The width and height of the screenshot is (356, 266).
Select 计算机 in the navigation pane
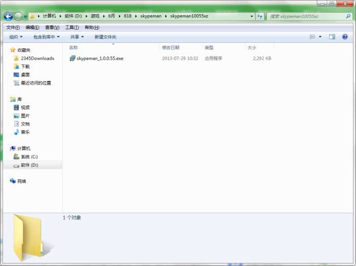24,149
